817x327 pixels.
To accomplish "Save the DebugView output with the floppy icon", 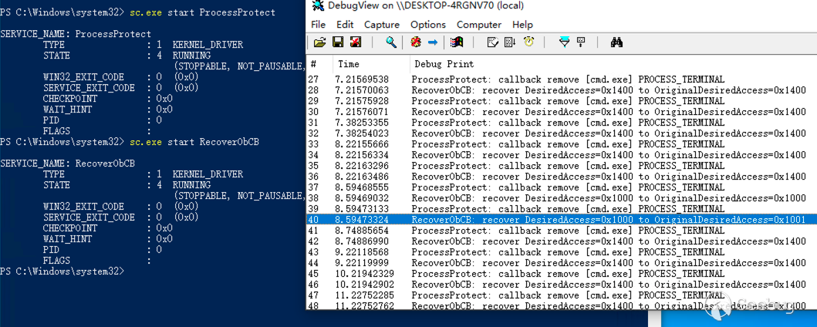I will click(338, 42).
